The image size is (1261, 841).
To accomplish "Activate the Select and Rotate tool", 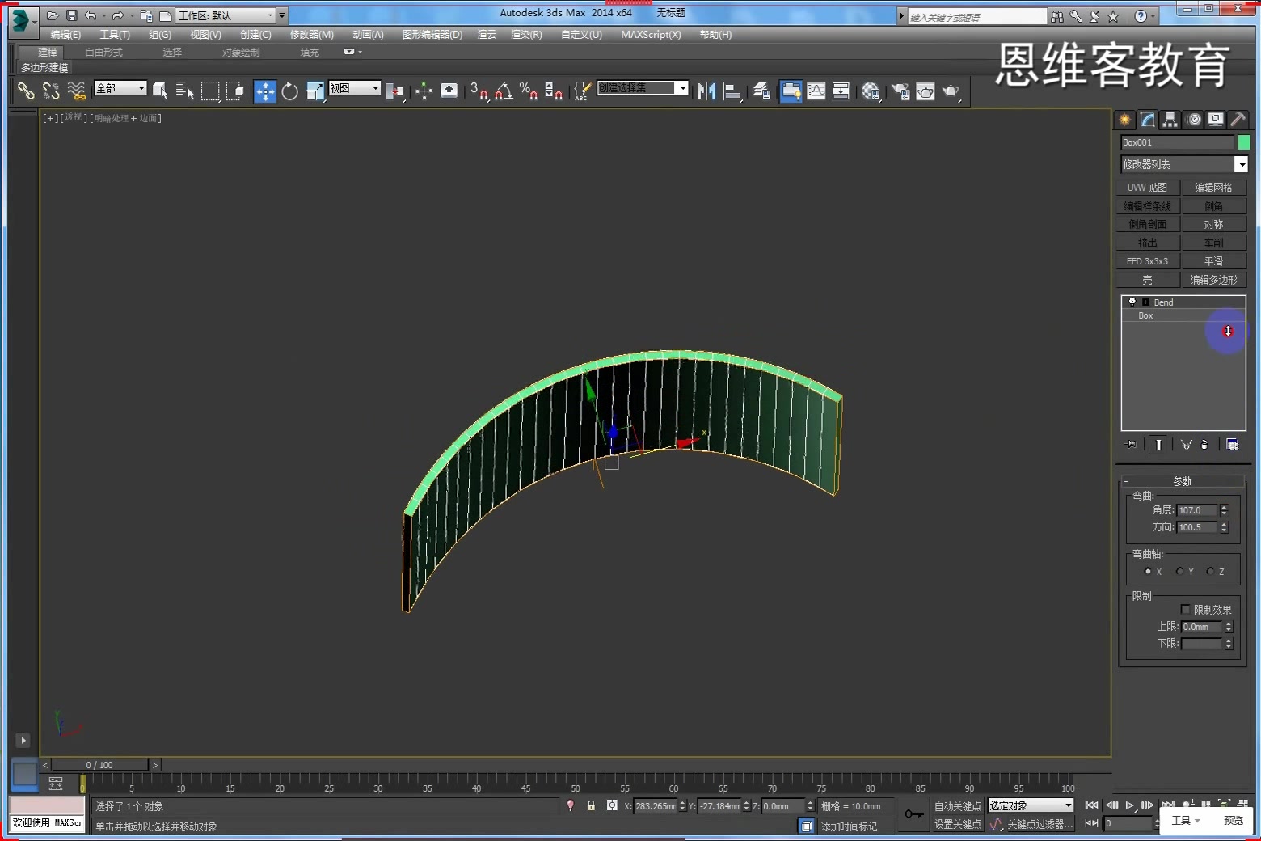I will click(x=289, y=91).
